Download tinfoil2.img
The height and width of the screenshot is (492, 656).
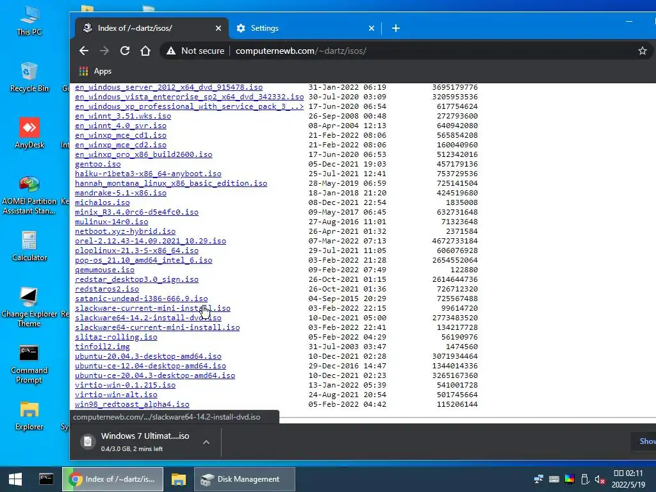[x=102, y=347]
